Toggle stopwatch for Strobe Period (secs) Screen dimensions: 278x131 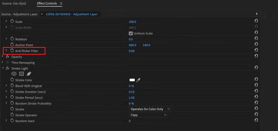point(12,97)
